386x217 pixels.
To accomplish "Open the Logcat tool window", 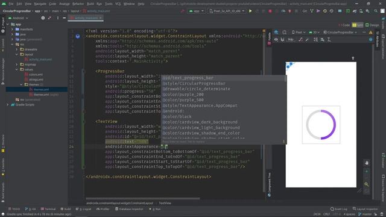I will [x=83, y=209].
